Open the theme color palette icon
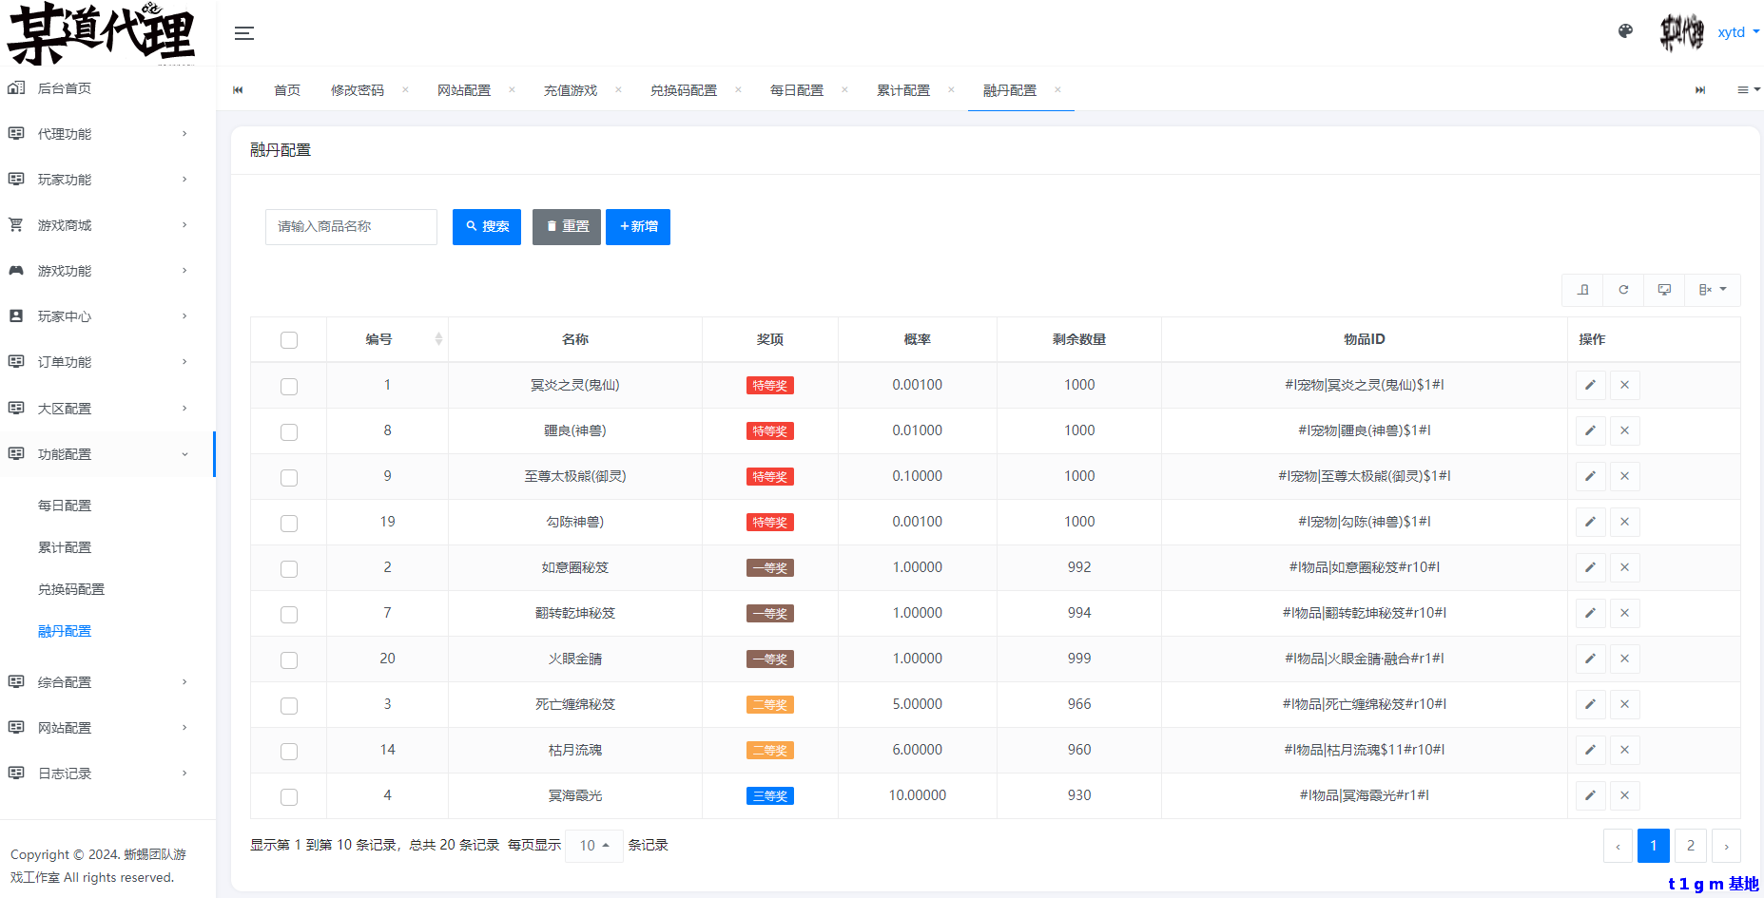This screenshot has width=1764, height=898. pos(1625,31)
